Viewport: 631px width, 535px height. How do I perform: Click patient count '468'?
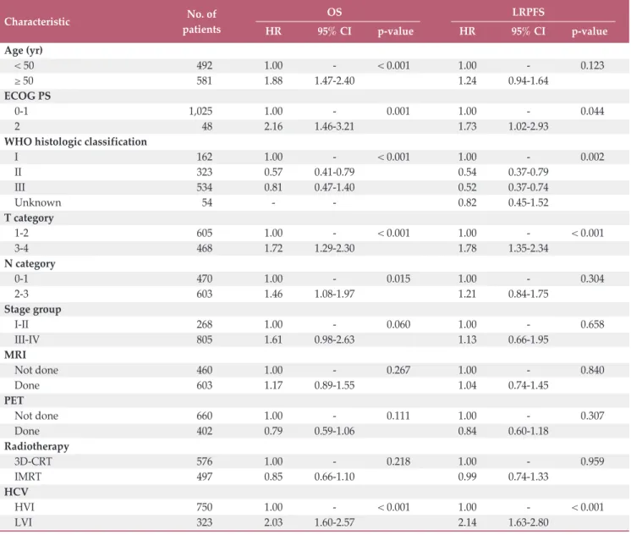tap(205, 249)
